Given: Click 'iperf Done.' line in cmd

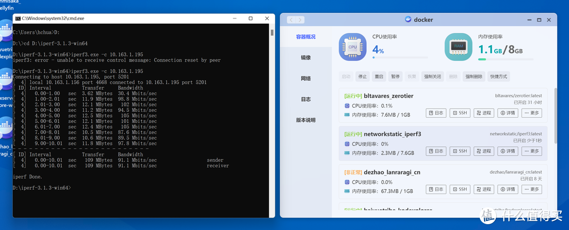Looking at the screenshot, I should tap(27, 177).
